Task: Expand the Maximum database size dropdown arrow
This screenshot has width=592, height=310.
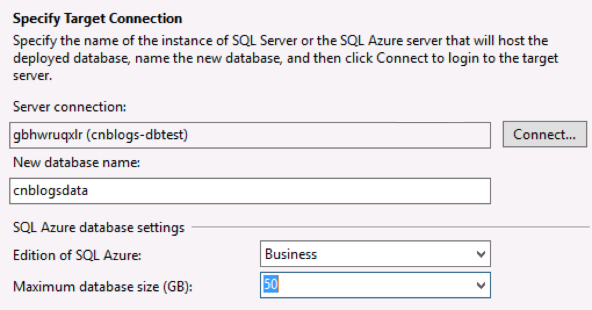Action: point(480,285)
